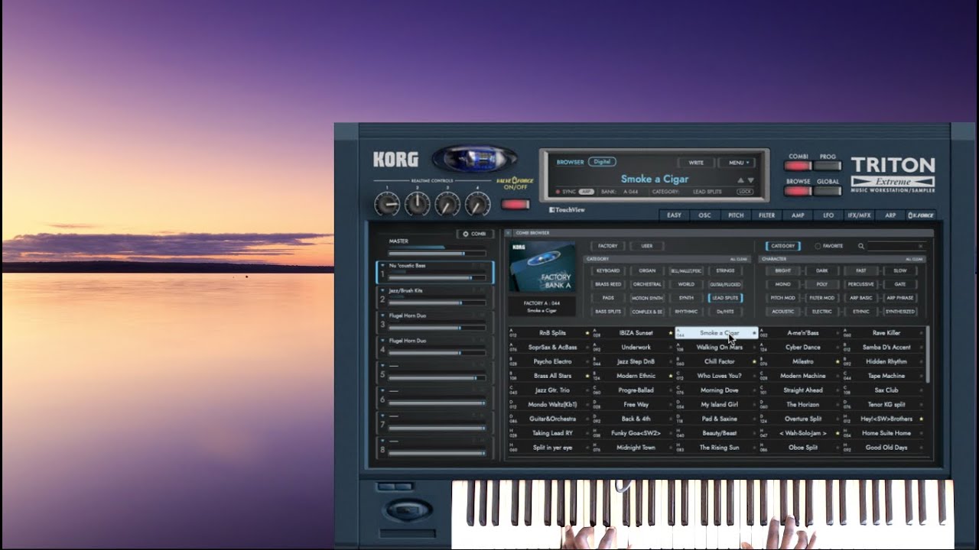
Task: Filter by KEYBOARD category
Action: coord(608,270)
